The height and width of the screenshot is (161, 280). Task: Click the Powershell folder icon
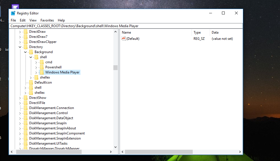[x=42, y=67]
